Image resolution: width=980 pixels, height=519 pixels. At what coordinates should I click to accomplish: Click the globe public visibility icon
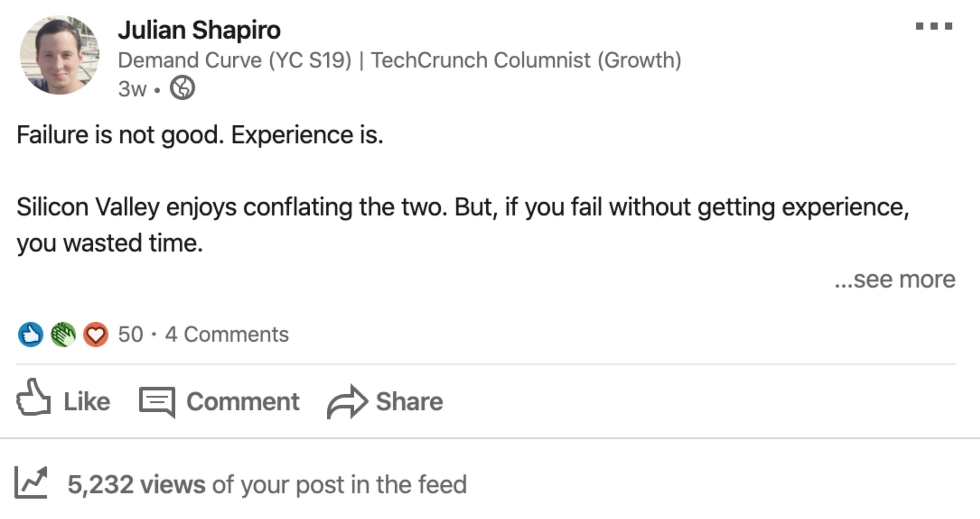182,88
